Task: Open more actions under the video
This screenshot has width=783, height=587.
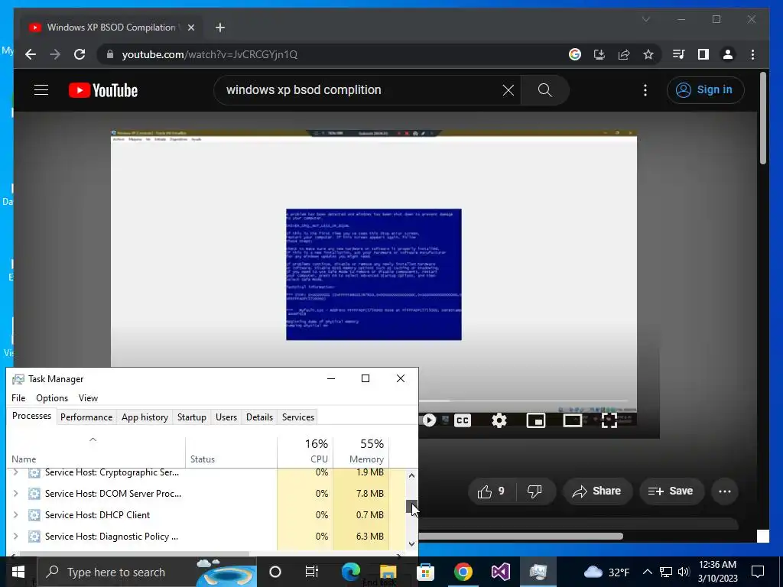Action: 725,491
